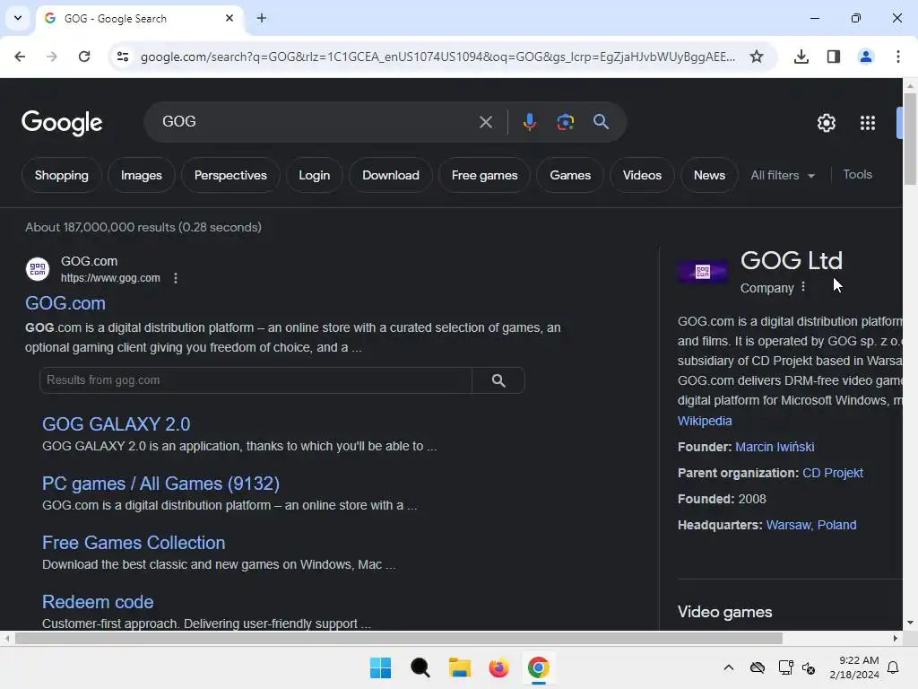View site information icon in address bar
The width and height of the screenshot is (918, 689).
(x=123, y=57)
